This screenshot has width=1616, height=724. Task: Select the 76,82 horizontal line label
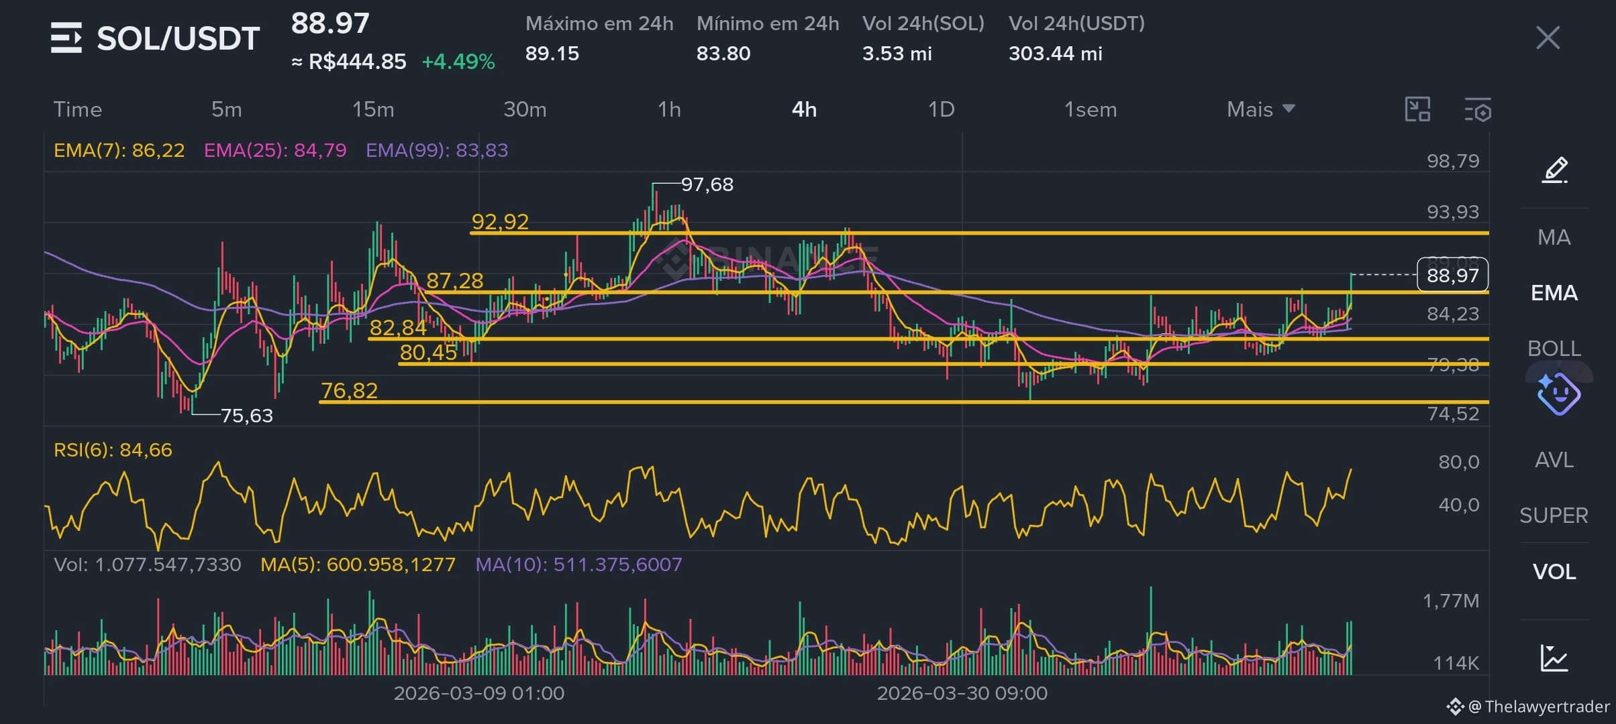[349, 391]
